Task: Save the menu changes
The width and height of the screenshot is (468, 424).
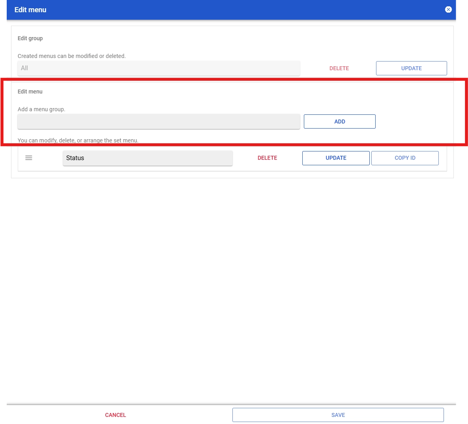Action: 338,415
